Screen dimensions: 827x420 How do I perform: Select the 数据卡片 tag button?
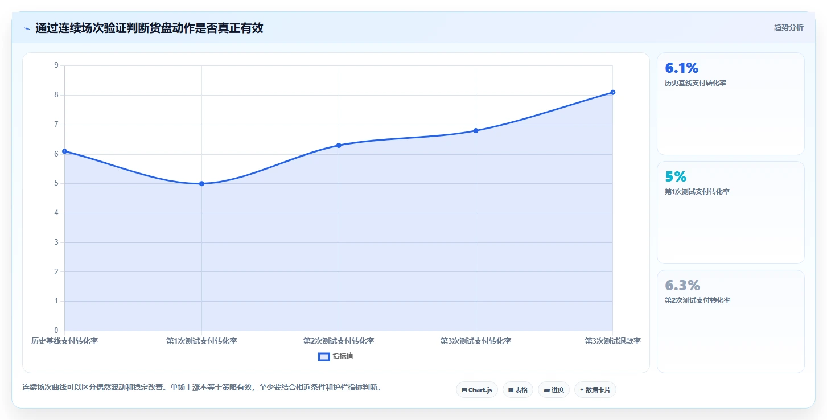595,390
